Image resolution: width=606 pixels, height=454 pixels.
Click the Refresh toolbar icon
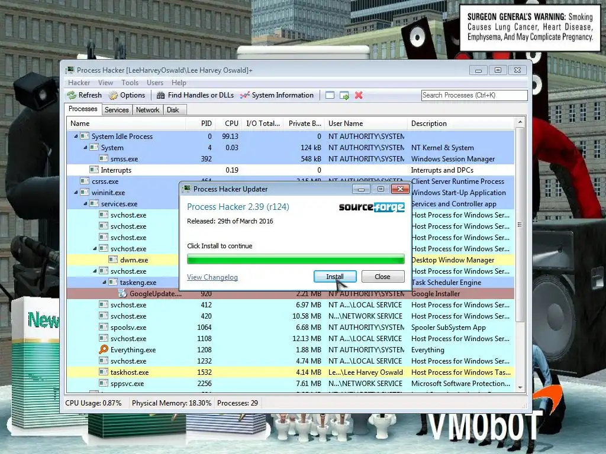coord(72,95)
